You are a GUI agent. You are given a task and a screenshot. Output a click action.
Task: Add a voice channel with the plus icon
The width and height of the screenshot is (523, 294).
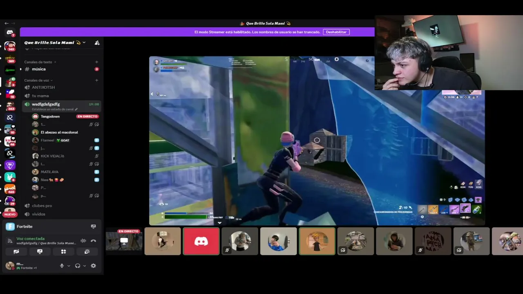pos(97,80)
